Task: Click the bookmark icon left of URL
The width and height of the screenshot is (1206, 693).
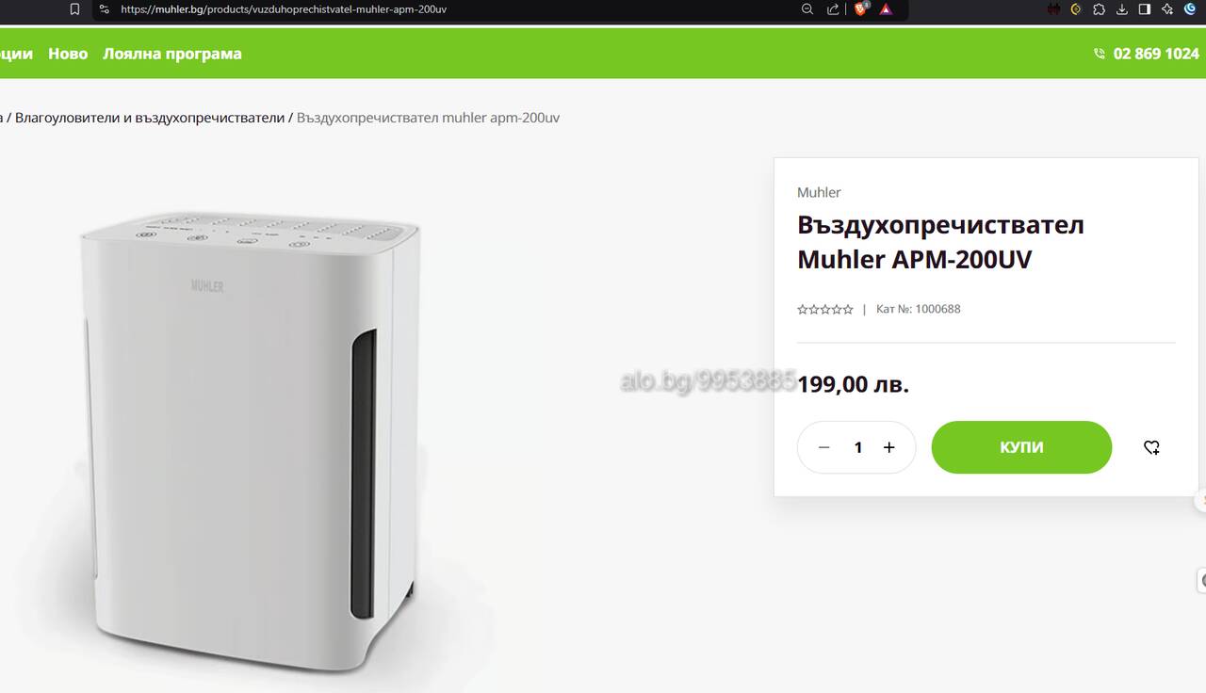Action: (x=74, y=9)
